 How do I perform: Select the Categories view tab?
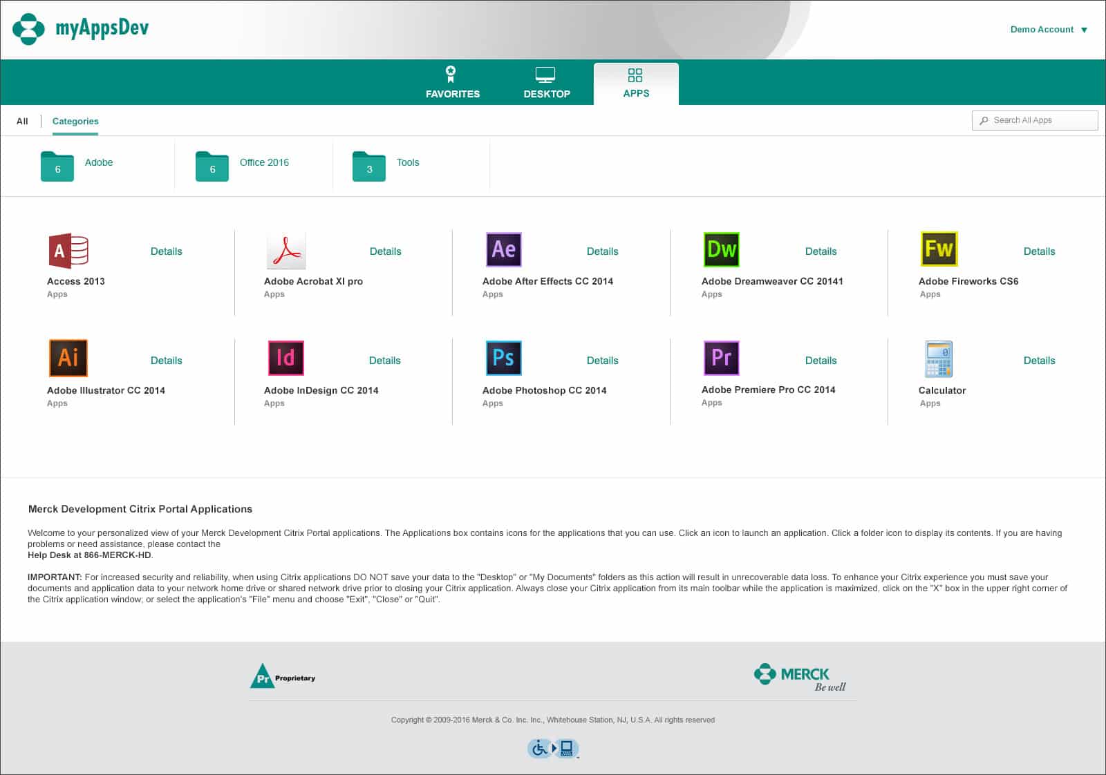coord(75,121)
